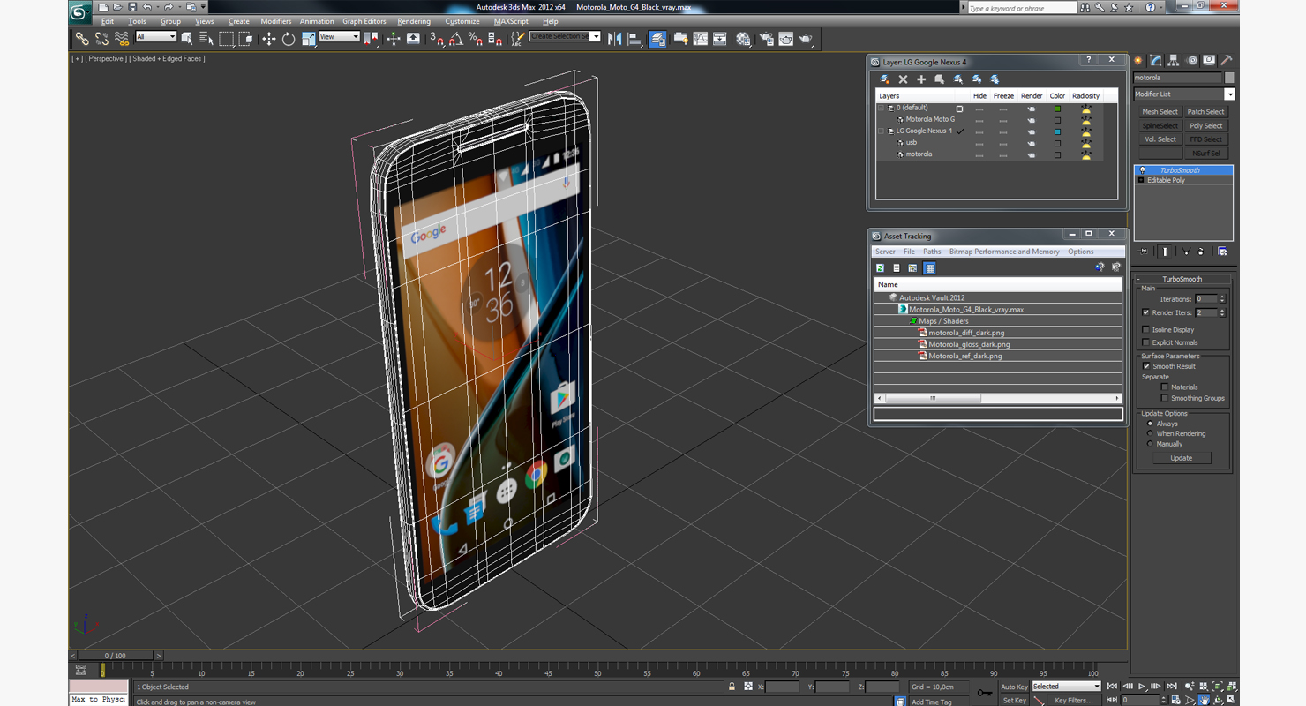The height and width of the screenshot is (706, 1306).
Task: Toggle Percent Snap in main toolbar
Action: pyautogui.click(x=476, y=39)
